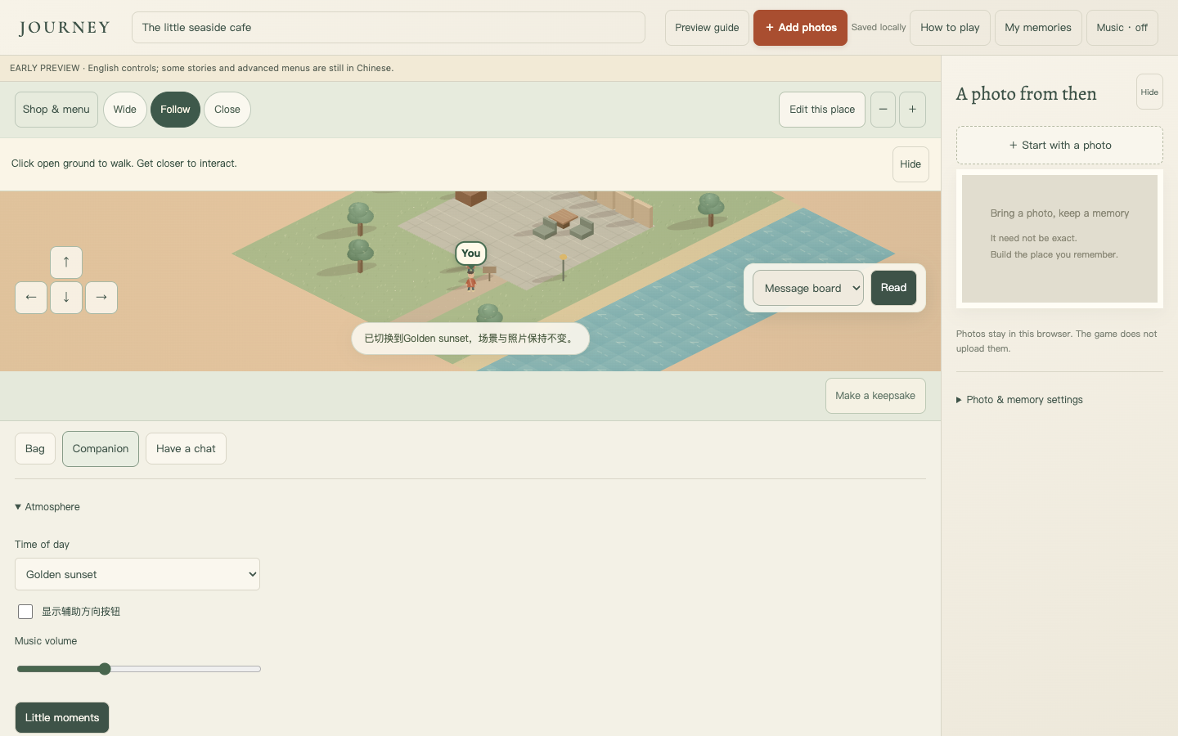Hide the walking hint bar
This screenshot has height=736, width=1178.
pos(910,164)
